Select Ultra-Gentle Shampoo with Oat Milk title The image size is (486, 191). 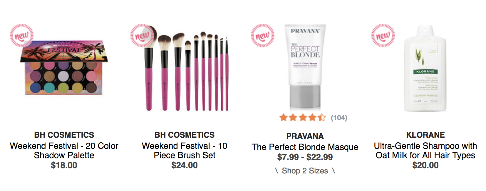coord(425,151)
